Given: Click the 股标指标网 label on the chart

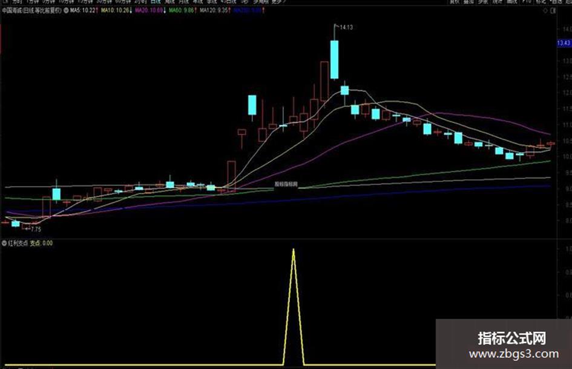Looking at the screenshot, I should pyautogui.click(x=286, y=184).
